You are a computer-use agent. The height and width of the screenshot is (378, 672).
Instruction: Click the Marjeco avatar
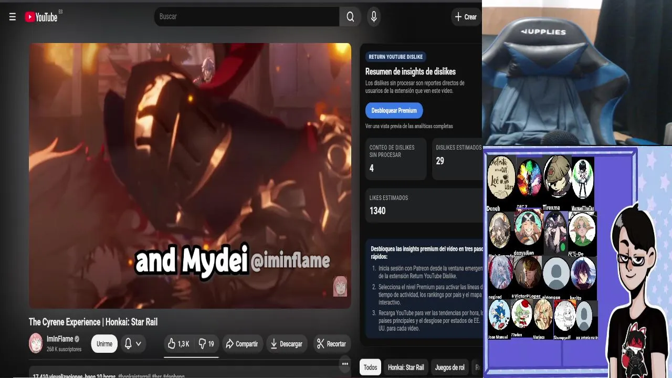point(543,314)
